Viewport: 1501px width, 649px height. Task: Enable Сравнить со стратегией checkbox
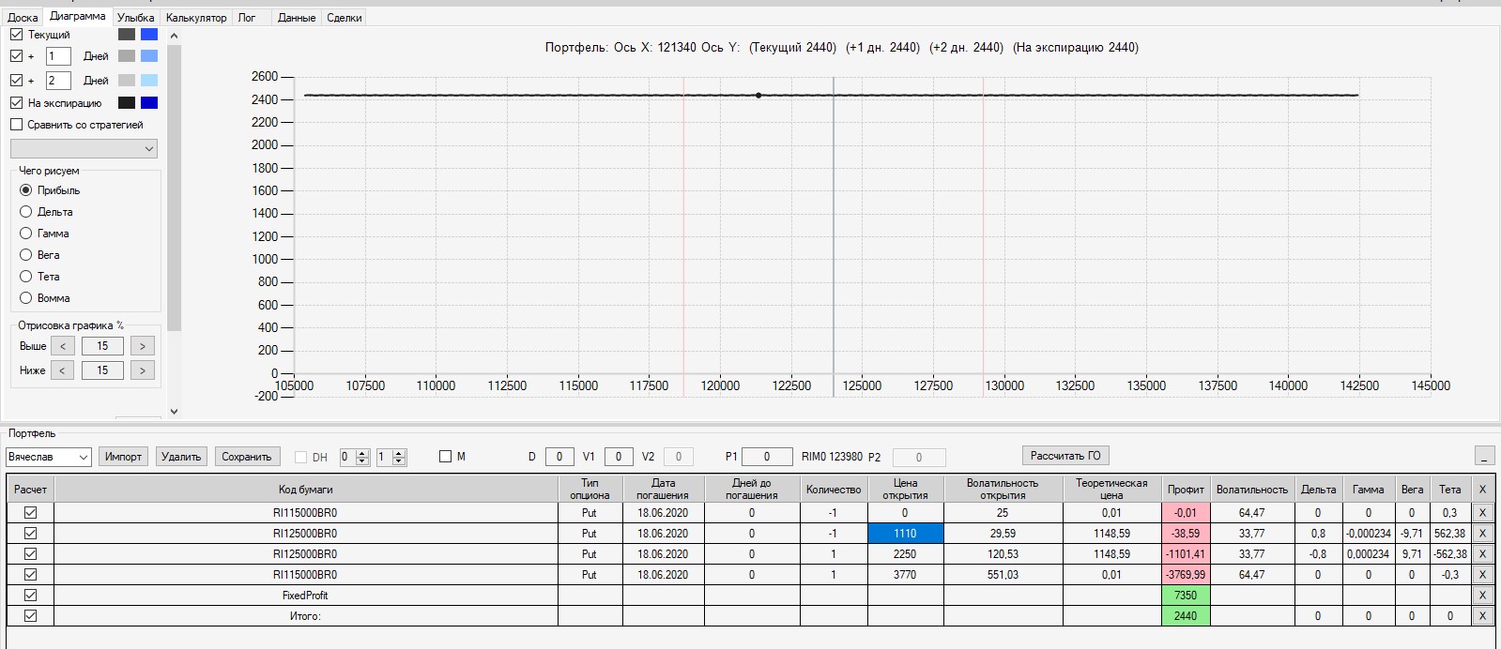pos(16,124)
